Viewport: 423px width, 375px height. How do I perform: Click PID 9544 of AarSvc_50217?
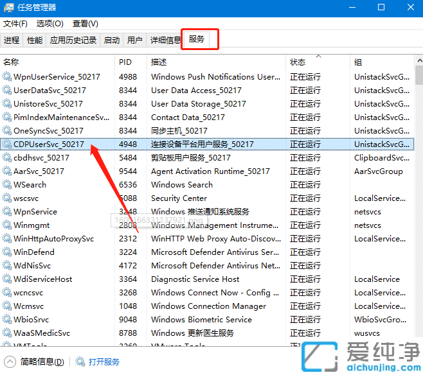pyautogui.click(x=128, y=171)
